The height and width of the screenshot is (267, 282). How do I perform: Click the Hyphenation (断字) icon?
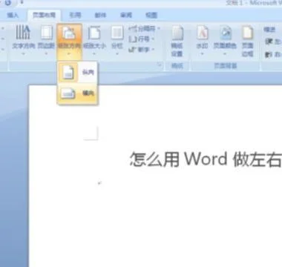tap(133, 50)
